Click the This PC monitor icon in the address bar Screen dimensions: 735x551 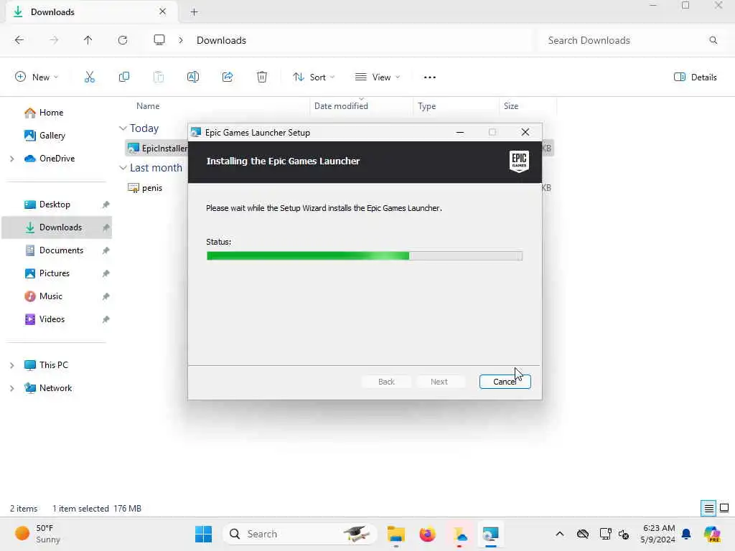click(x=159, y=40)
